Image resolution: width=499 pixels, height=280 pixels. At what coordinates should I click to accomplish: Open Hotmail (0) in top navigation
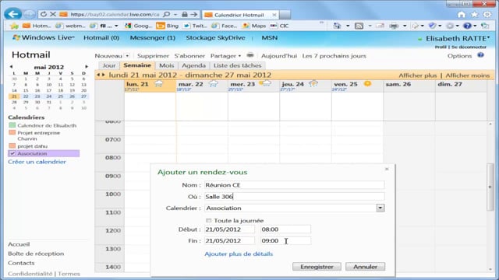coord(101,37)
